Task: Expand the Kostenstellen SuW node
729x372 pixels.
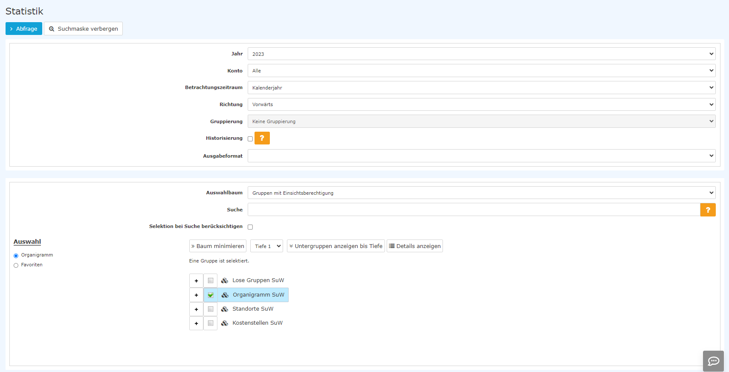Action: point(196,323)
